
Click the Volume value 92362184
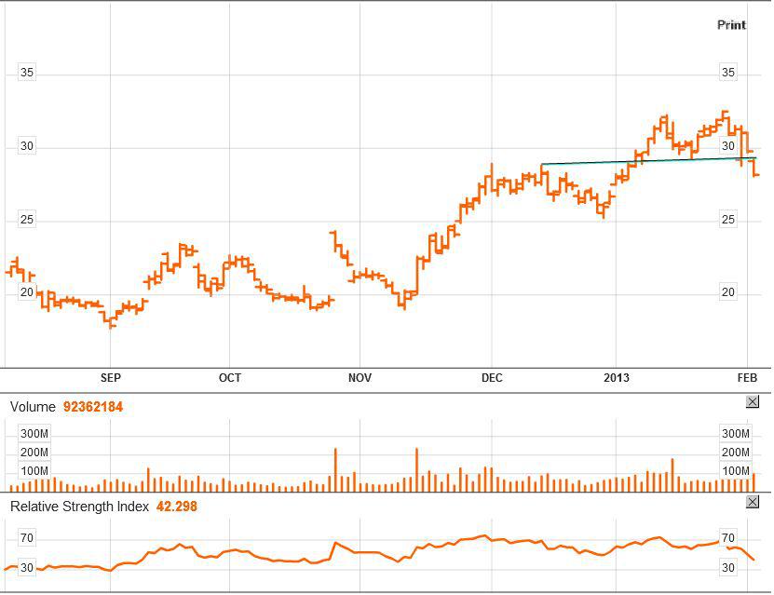coord(93,407)
